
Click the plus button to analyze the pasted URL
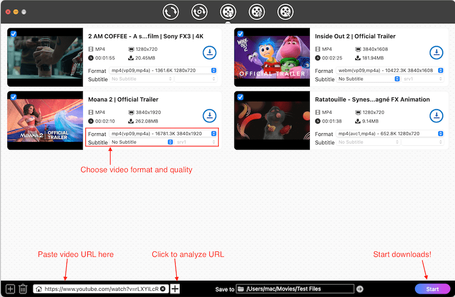click(x=175, y=288)
